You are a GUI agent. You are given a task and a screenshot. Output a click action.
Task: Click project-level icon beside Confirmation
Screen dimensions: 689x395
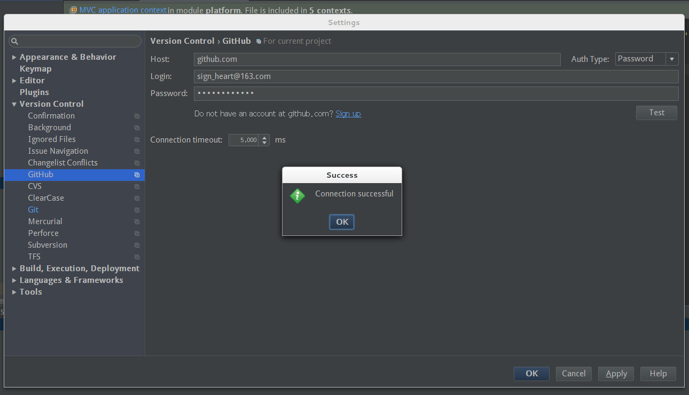pyautogui.click(x=137, y=116)
